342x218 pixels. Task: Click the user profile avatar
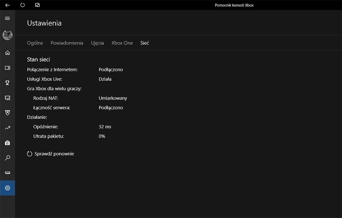point(7,35)
